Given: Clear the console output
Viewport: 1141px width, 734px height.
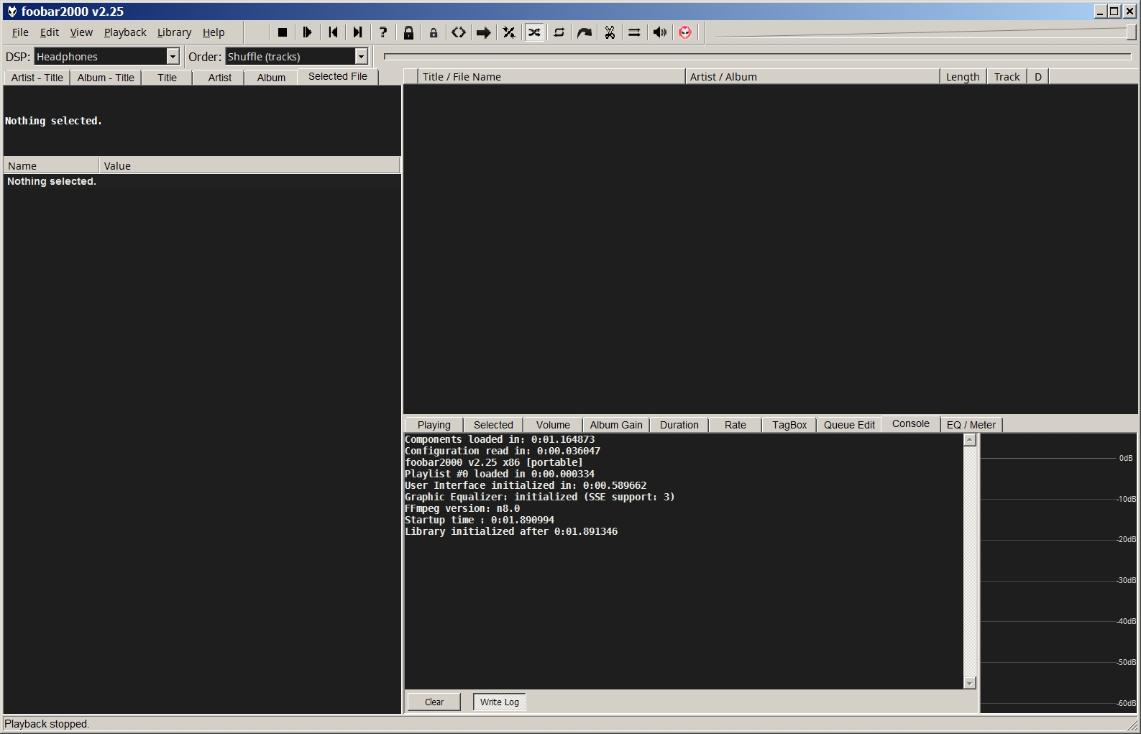Looking at the screenshot, I should click(434, 702).
